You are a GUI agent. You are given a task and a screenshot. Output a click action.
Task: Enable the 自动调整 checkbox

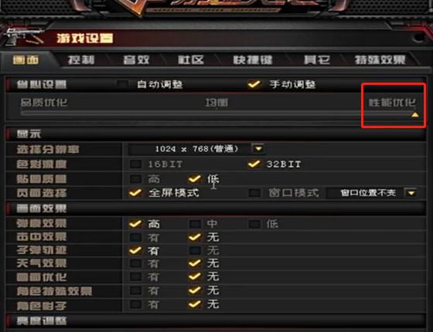click(x=122, y=84)
